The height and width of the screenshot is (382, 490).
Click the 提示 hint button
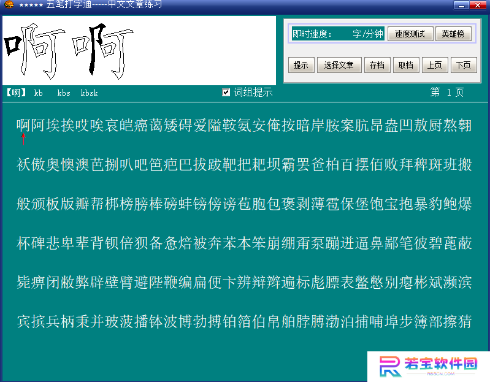[x=301, y=65]
